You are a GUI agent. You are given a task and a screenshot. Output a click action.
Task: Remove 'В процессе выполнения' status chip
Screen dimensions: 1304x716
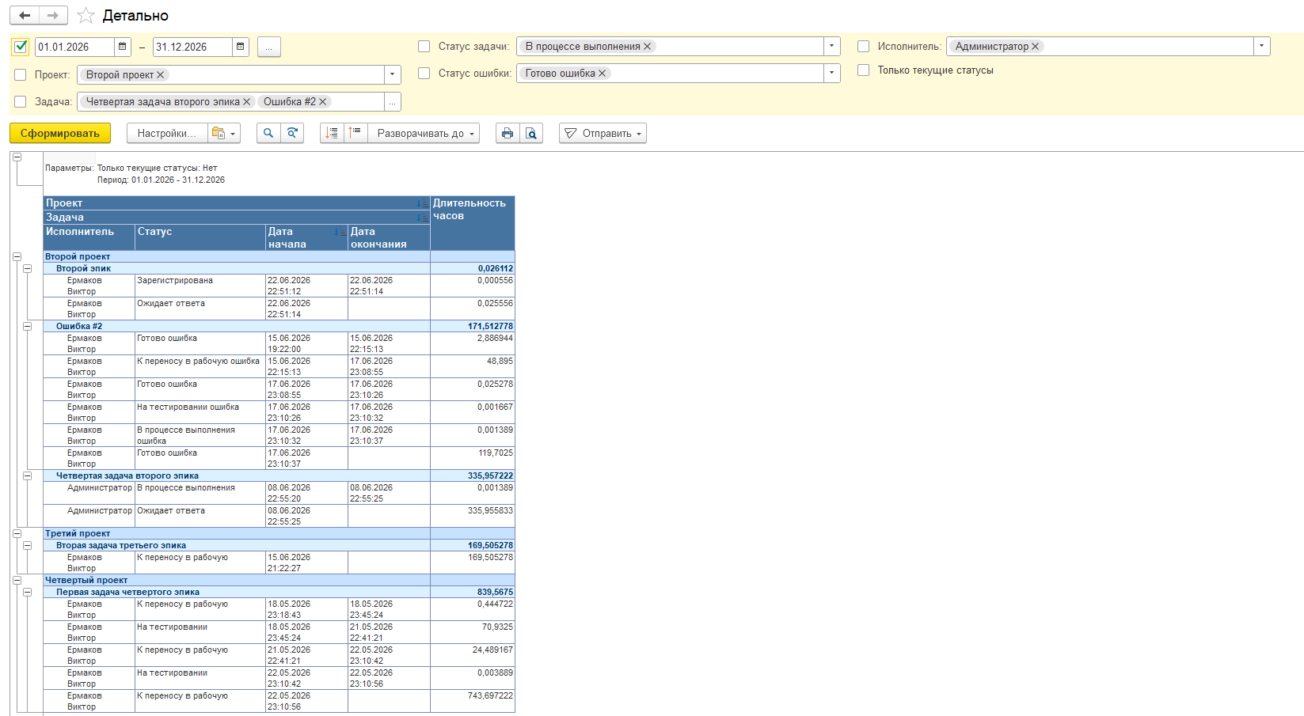[648, 46]
